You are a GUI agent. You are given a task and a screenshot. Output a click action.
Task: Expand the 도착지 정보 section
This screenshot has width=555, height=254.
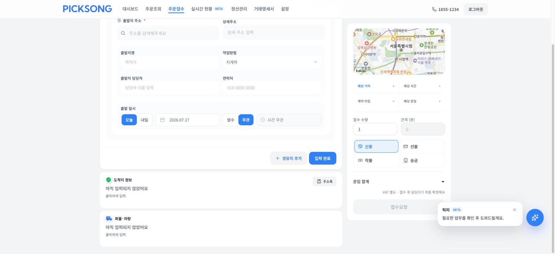(221, 190)
